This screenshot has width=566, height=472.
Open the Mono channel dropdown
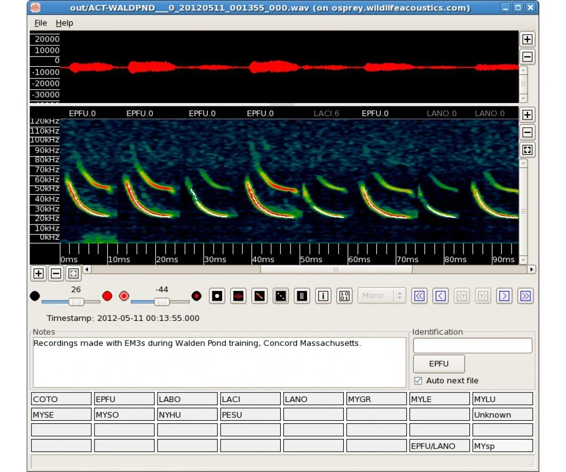[381, 296]
